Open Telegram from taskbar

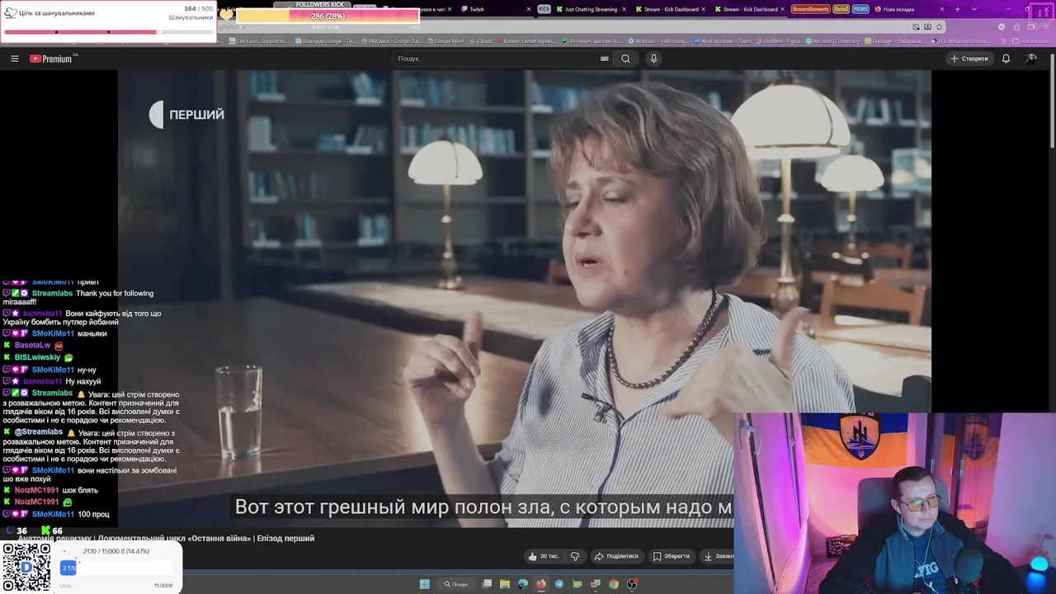coord(559,584)
